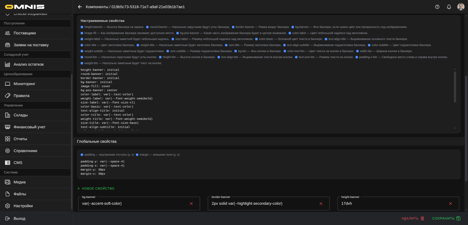Go to Заявки на поставку
Viewport: 468px width, 225px height.
point(31,45)
